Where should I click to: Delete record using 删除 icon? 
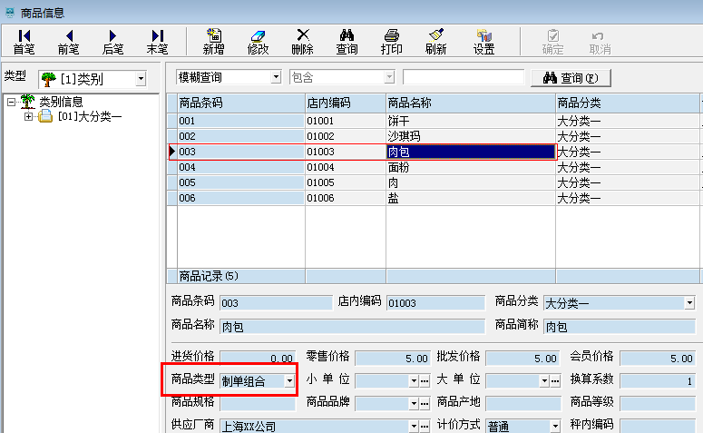coord(303,42)
